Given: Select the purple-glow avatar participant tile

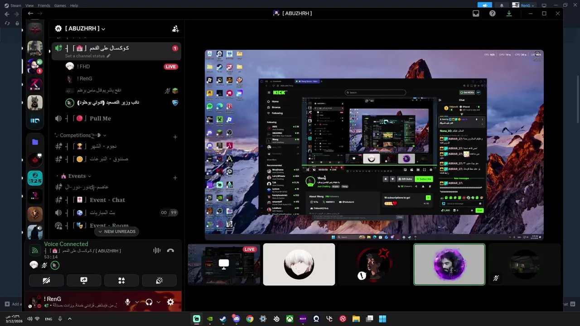Looking at the screenshot, I should point(449,264).
